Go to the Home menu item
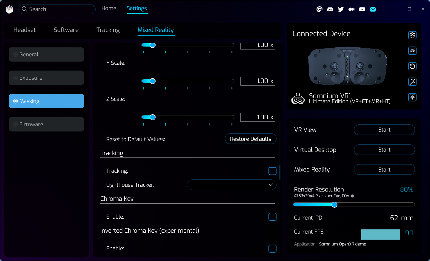This screenshot has height=261, width=430. coord(109,8)
